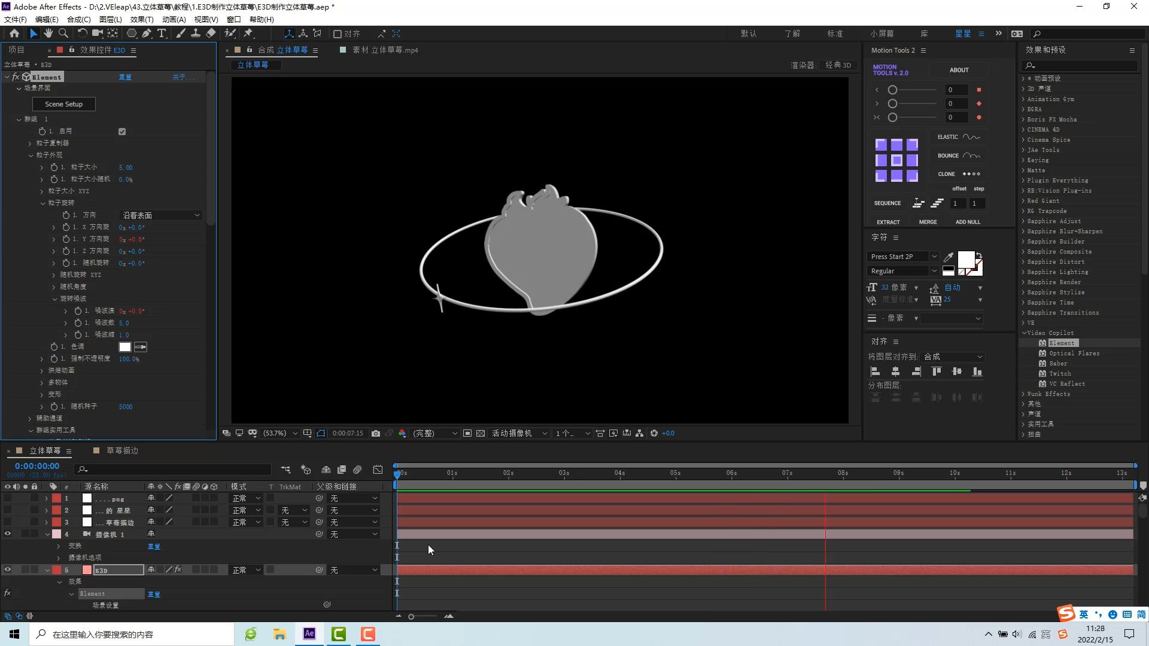Click character fill color swatch
This screenshot has width=1149, height=646.
click(x=966, y=260)
